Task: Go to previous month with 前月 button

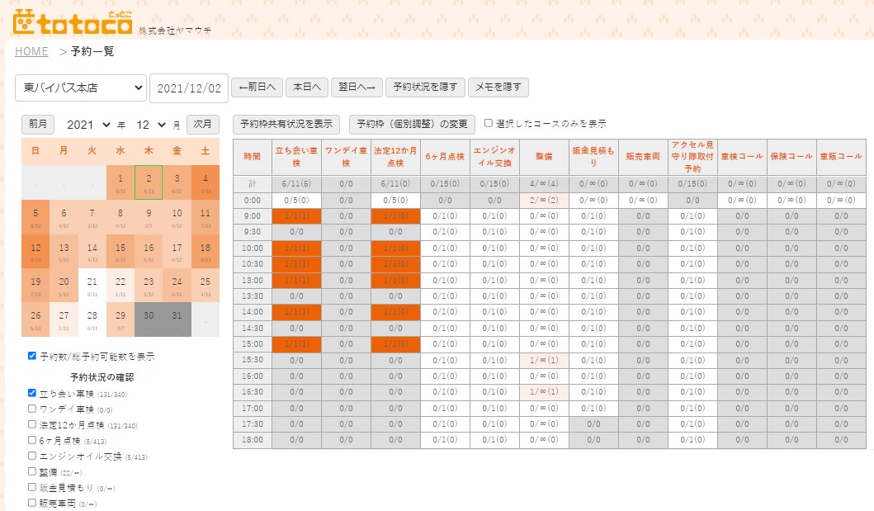Action: 38,125
